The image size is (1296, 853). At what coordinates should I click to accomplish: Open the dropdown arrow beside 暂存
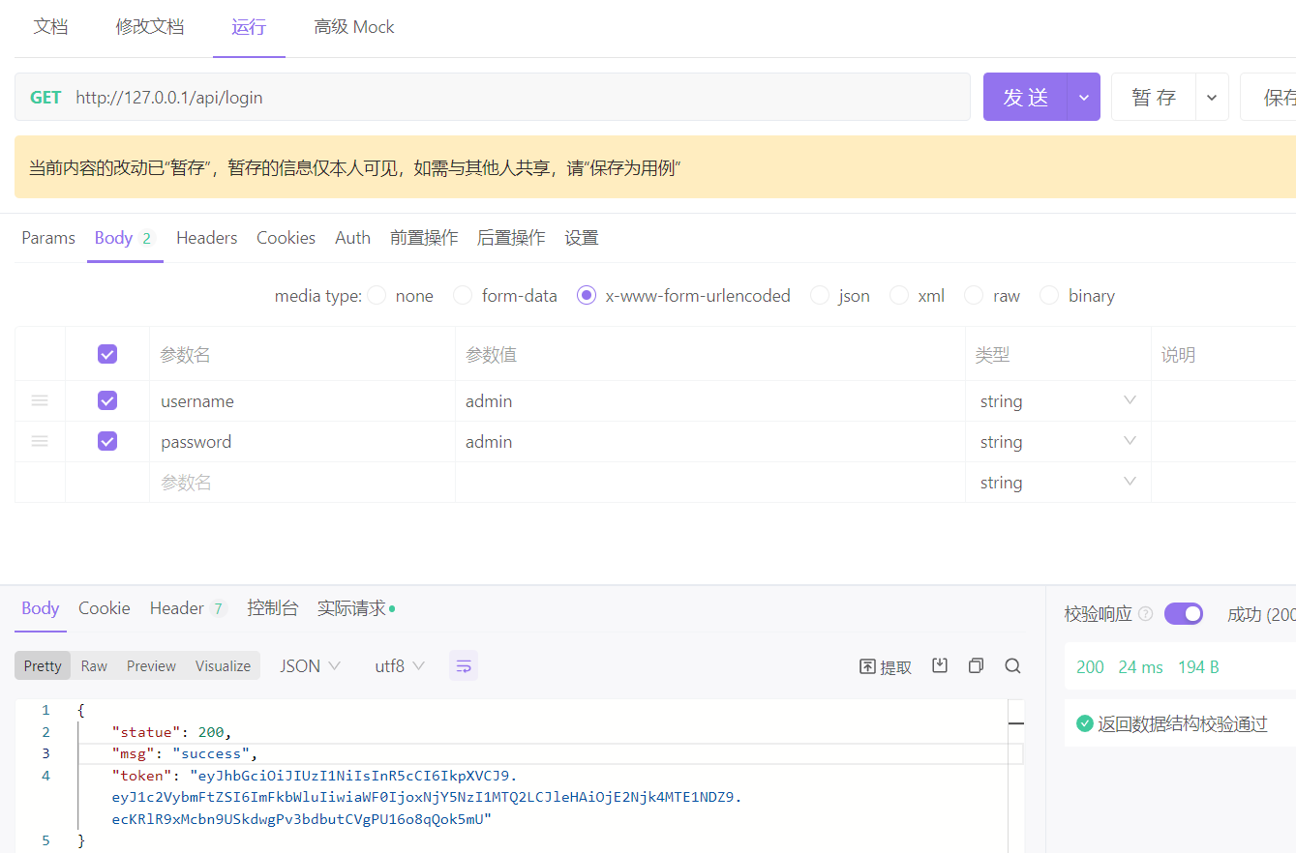[x=1212, y=97]
